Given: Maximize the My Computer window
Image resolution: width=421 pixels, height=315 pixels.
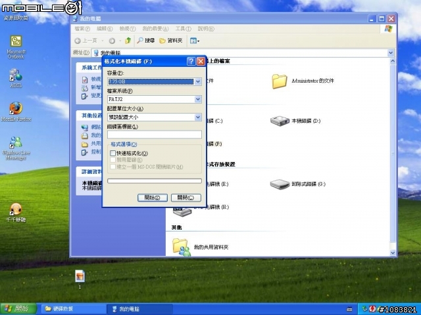Looking at the screenshot, I should (382, 19).
